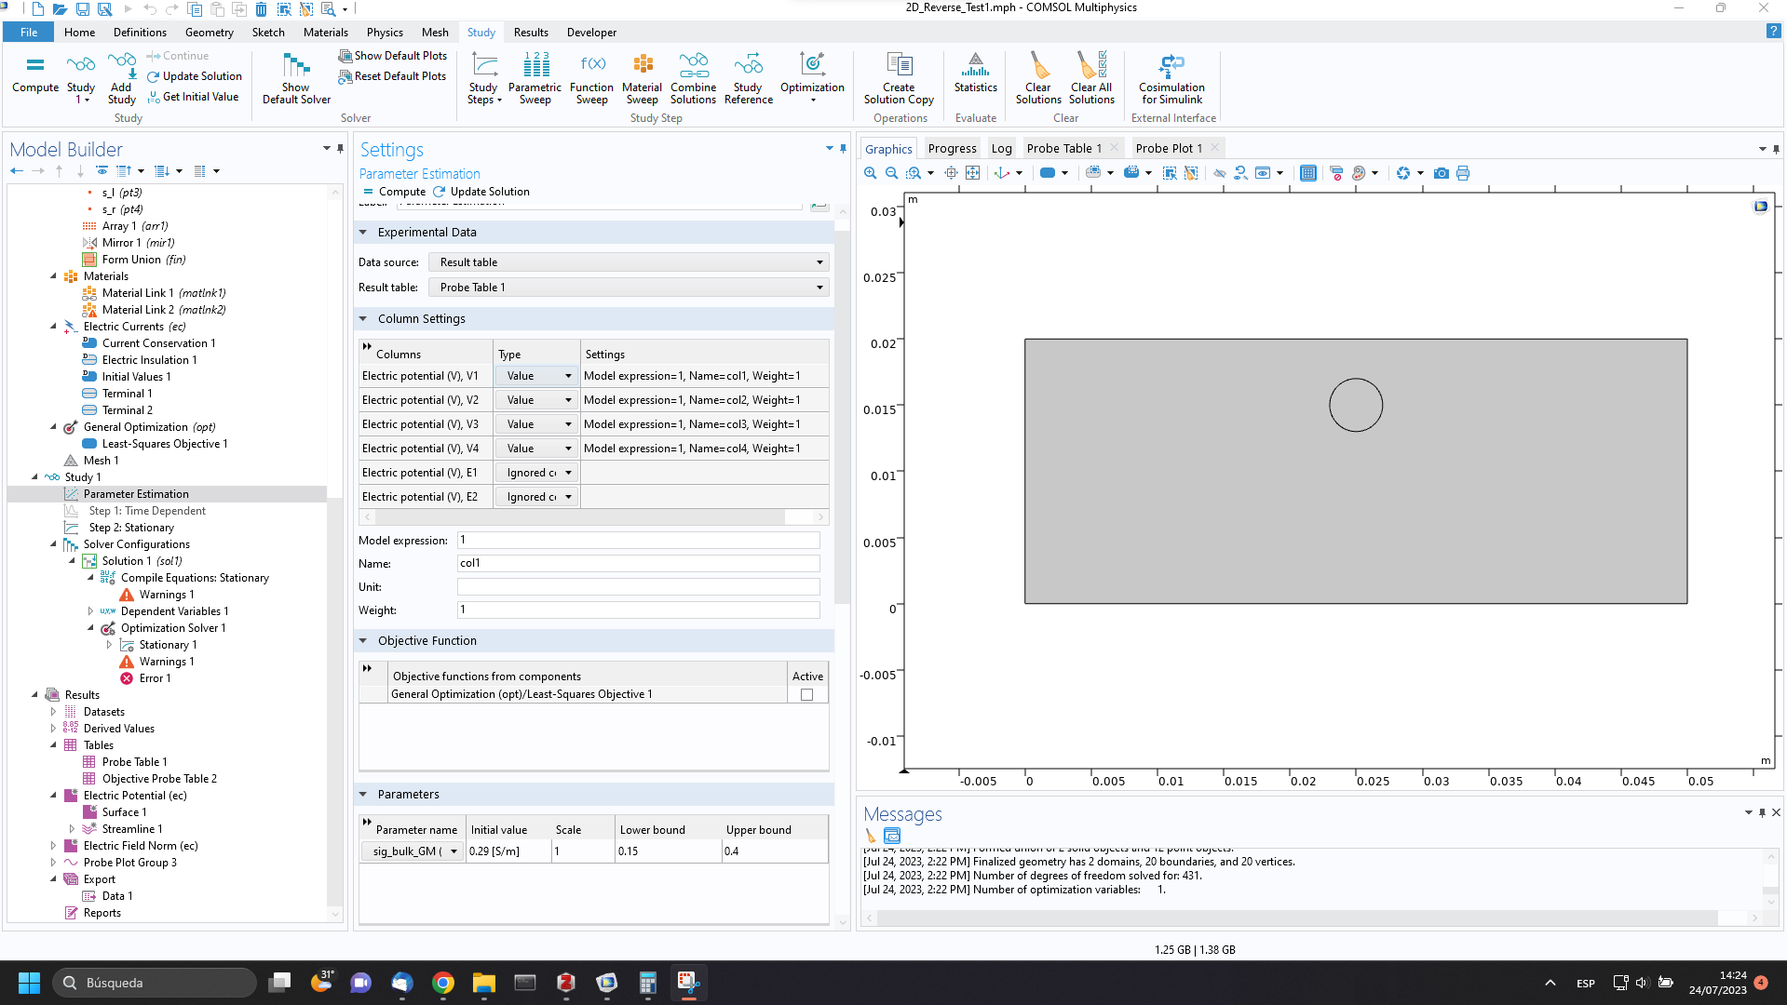Screen dimensions: 1787x1005
Task: Click Show Default Plots
Action: [x=392, y=56]
